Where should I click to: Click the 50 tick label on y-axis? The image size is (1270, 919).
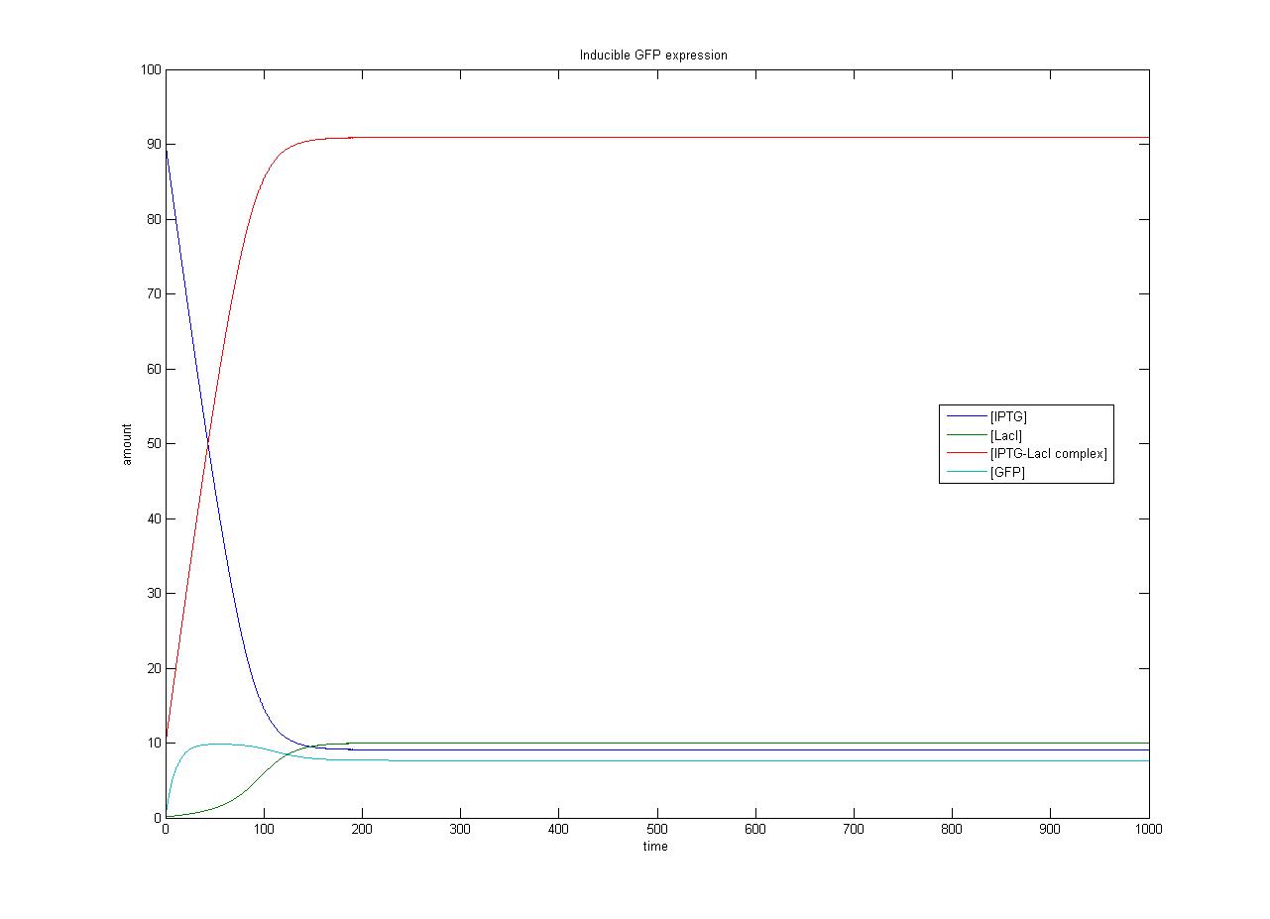point(154,444)
